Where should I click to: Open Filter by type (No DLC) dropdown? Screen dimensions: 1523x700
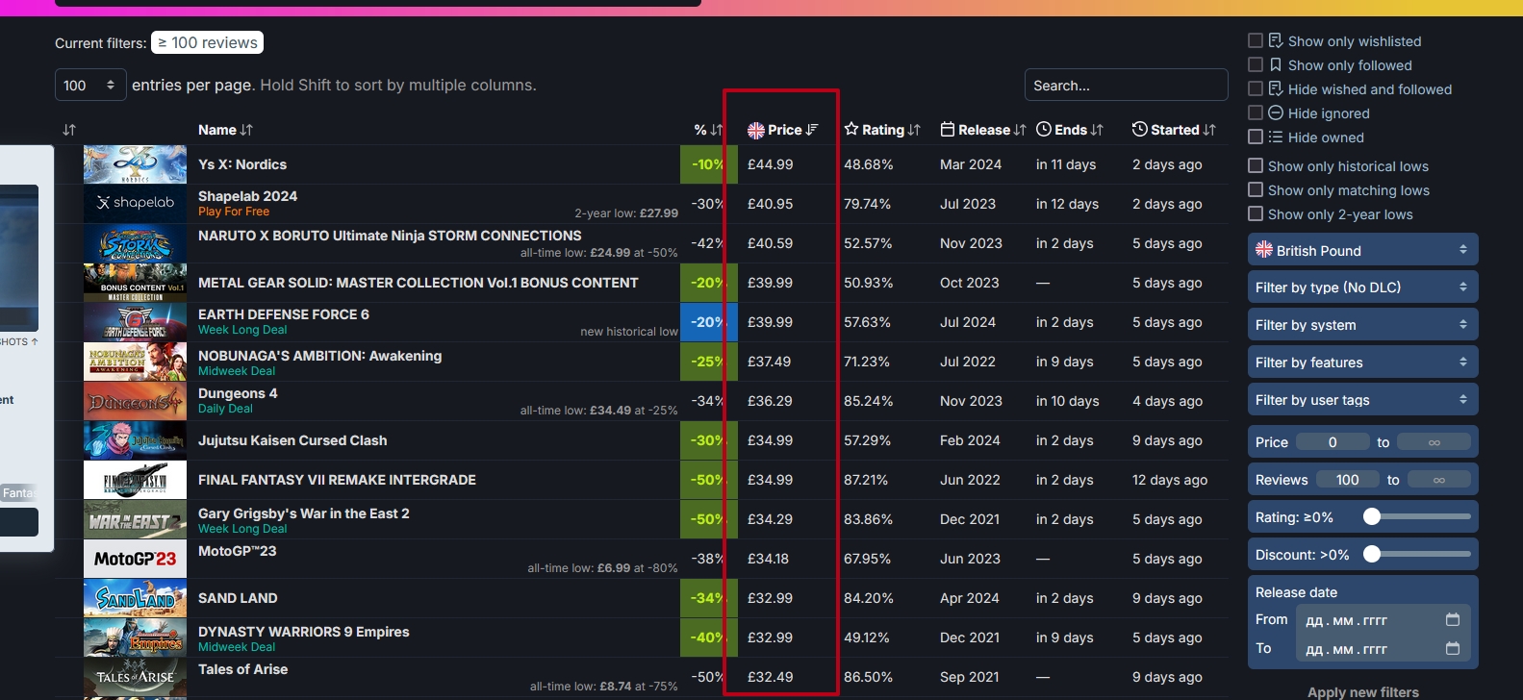[1362, 287]
